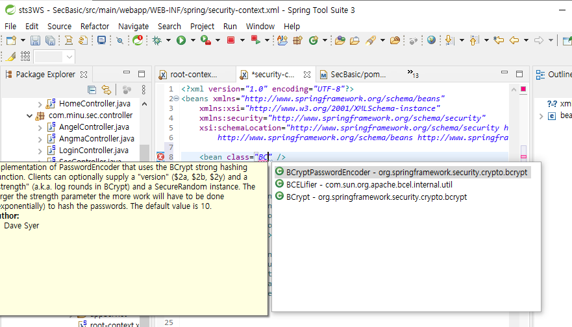Viewport: 572px width, 327px height.
Task: Open Run configurations dropdown arrow
Action: point(193,40)
